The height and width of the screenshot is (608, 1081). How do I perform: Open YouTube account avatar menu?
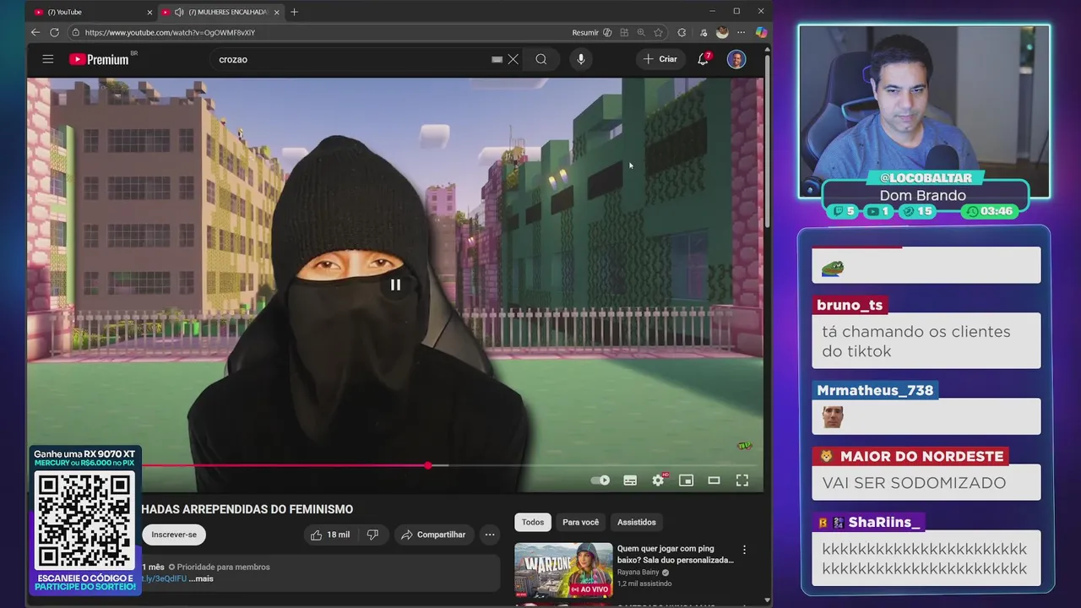(x=736, y=59)
